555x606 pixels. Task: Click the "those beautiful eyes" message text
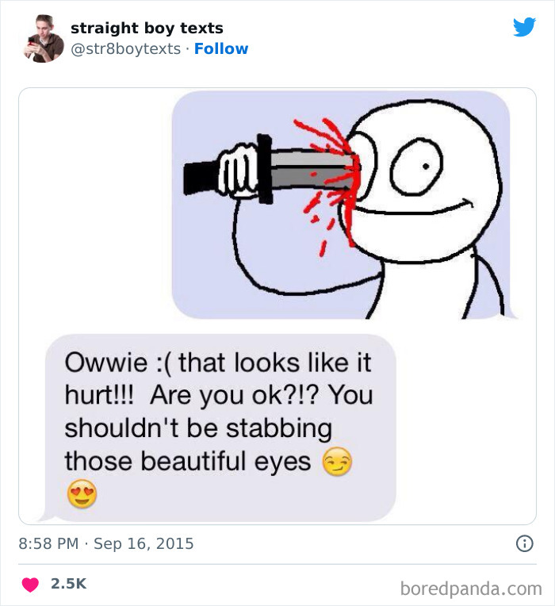pos(188,461)
